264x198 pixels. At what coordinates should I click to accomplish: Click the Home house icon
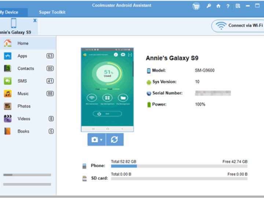pyautogui.click(x=8, y=43)
